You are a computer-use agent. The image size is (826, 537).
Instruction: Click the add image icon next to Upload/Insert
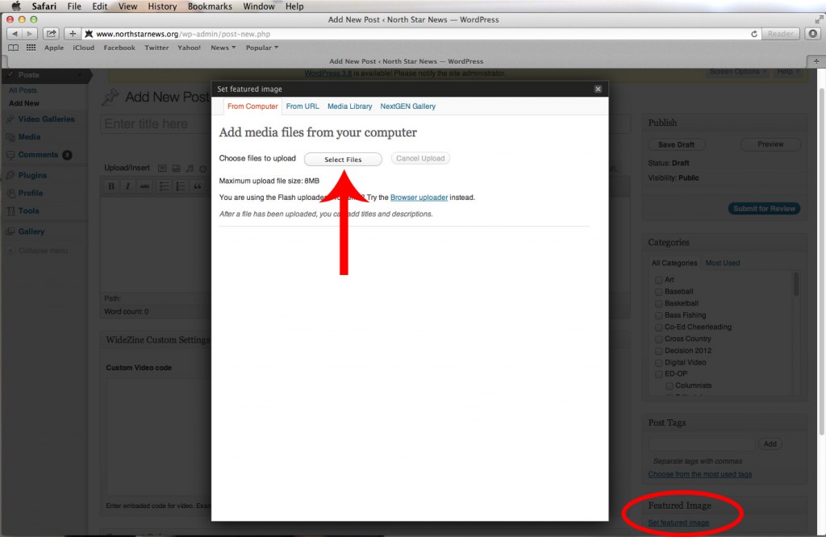(162, 169)
